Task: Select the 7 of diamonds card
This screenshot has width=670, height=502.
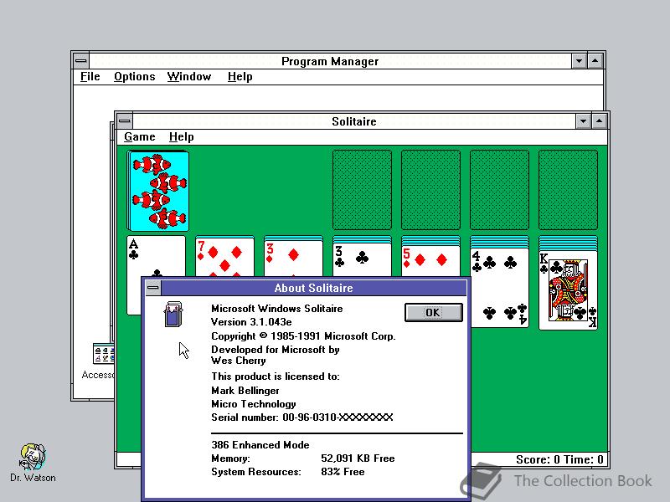Action: click(224, 259)
